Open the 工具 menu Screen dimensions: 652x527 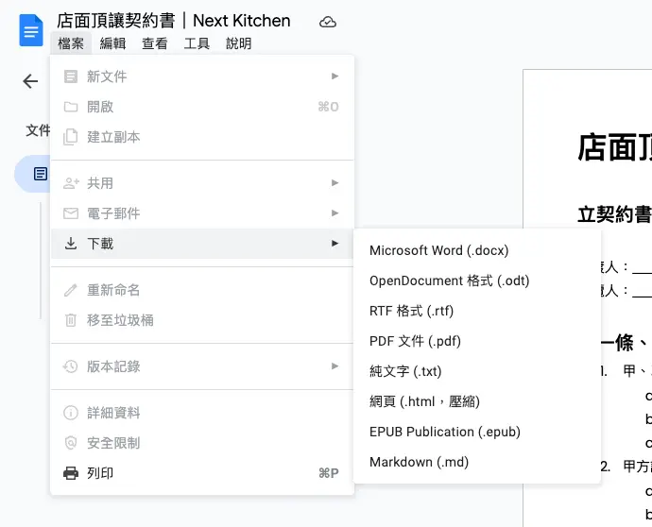point(197,43)
